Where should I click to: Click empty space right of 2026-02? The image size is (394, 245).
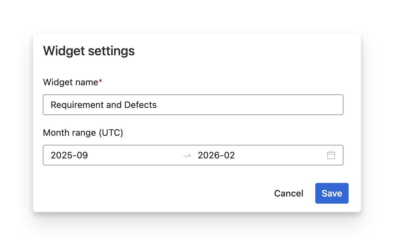coord(279,155)
